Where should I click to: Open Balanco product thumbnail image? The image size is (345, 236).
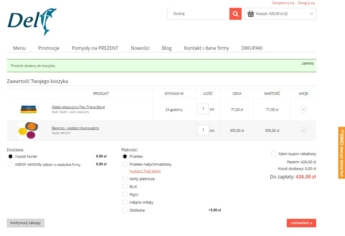28,130
